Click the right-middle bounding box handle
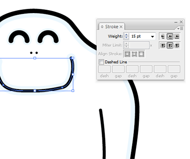Screen dimensions: 190x159 (73, 74)
